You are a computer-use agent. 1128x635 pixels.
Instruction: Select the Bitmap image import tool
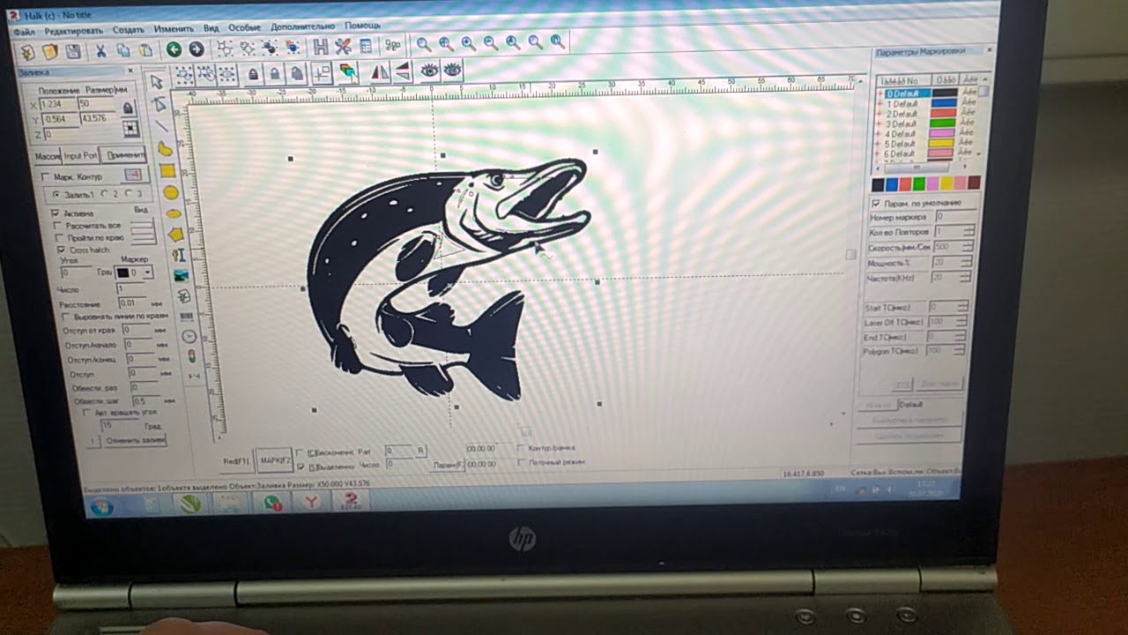(x=181, y=275)
